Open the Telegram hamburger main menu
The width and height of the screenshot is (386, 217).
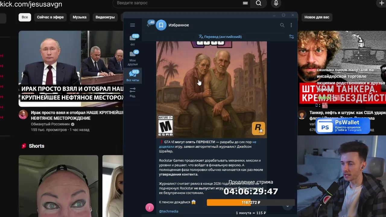133,25
